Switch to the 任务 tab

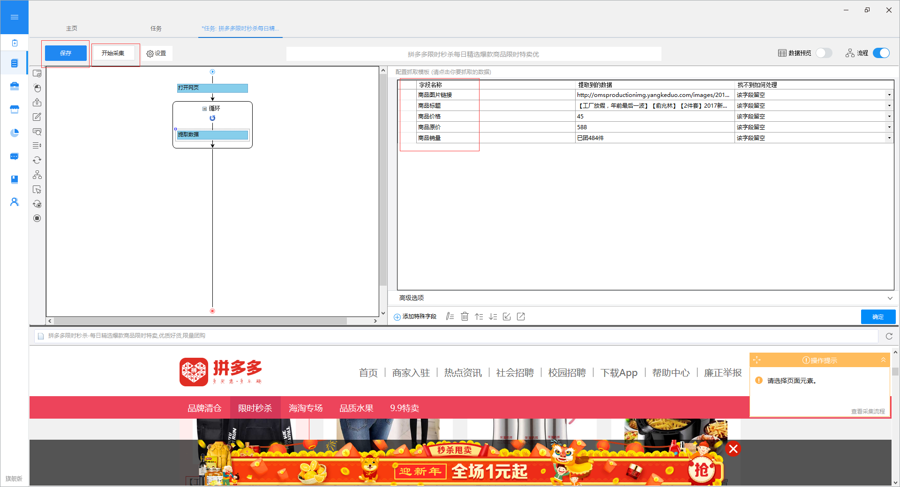156,29
